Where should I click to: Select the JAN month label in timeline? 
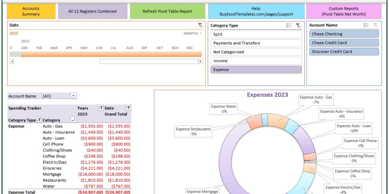point(24,48)
